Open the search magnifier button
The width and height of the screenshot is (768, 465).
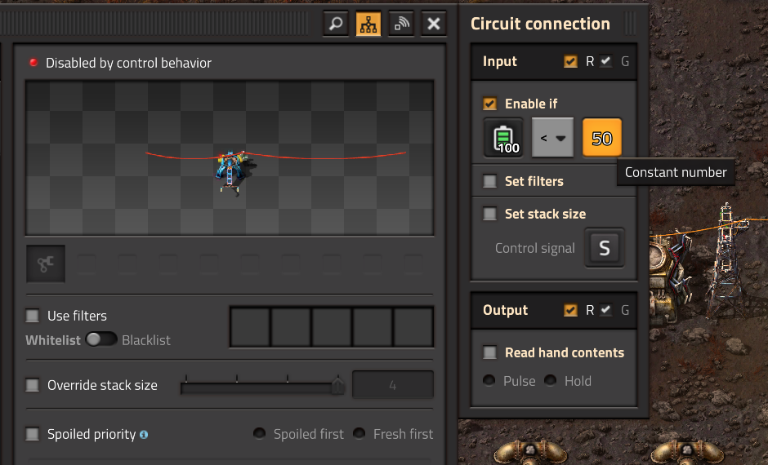pyautogui.click(x=336, y=24)
